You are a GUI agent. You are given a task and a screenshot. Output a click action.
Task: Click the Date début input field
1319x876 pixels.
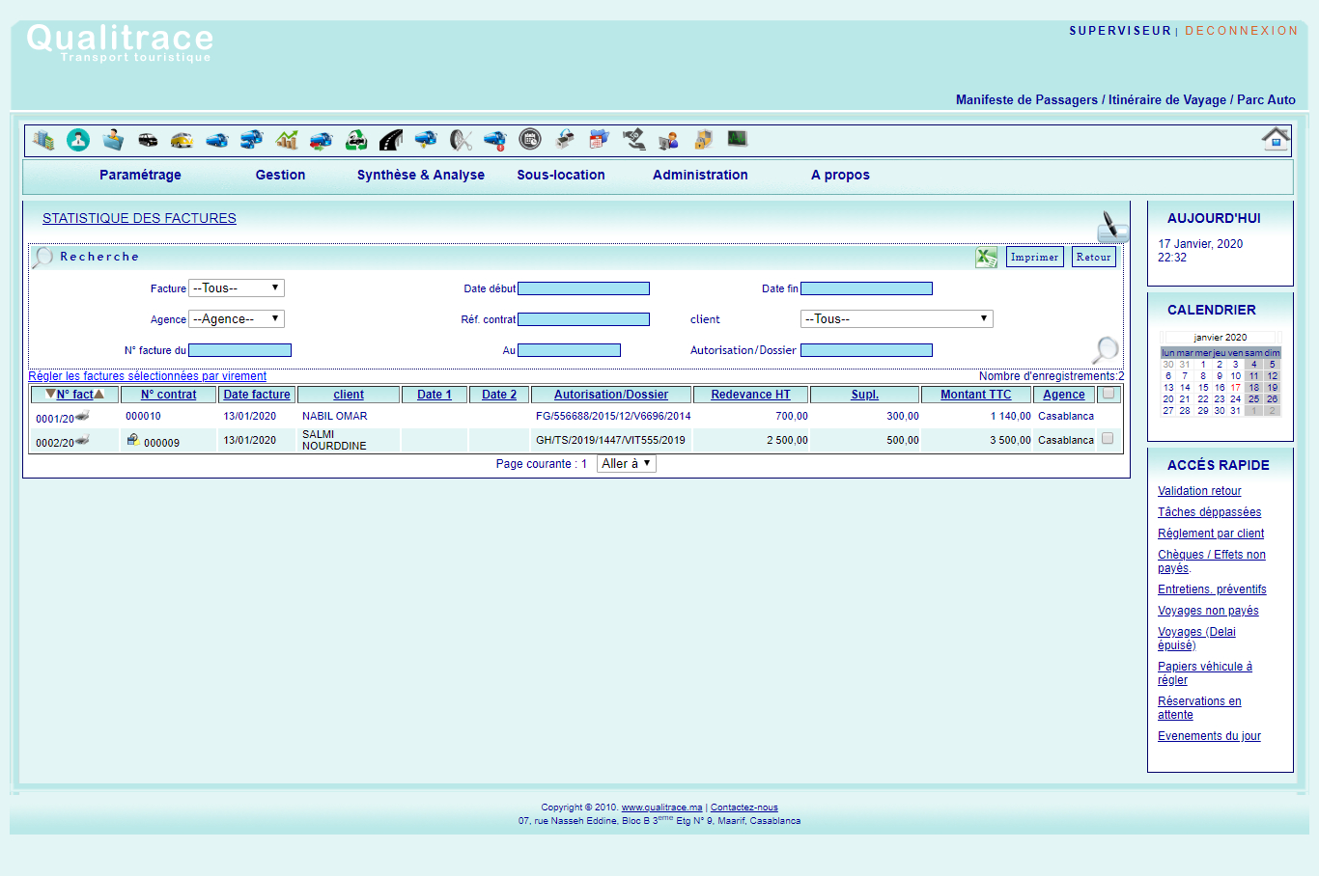click(583, 288)
